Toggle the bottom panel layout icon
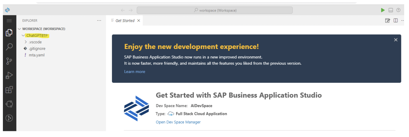Viewport: 409px width, 137px height. pos(391,10)
